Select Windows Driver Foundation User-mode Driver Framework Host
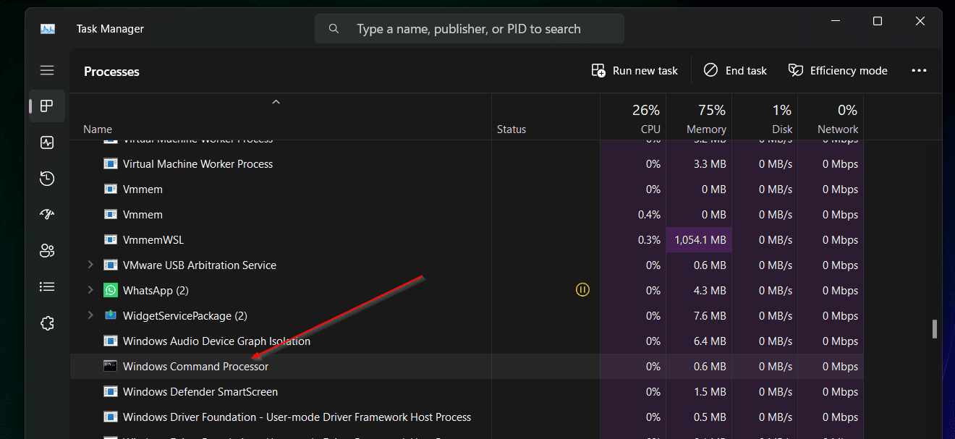955x439 pixels. click(297, 417)
